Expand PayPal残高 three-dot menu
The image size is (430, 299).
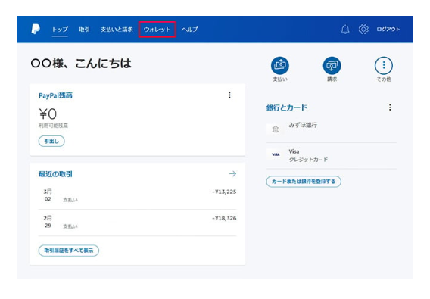pyautogui.click(x=229, y=95)
